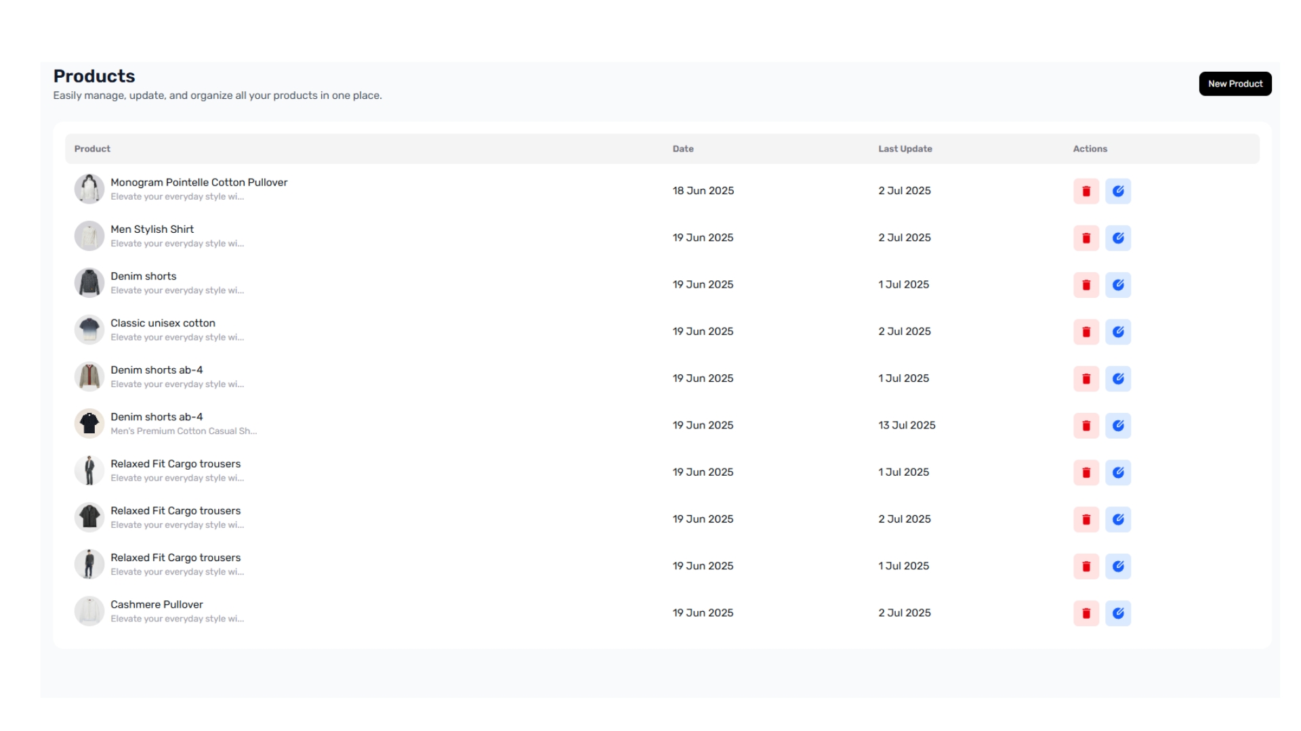1301x731 pixels.
Task: Click edit icon for Classic unisex cotton
Action: pyautogui.click(x=1117, y=332)
